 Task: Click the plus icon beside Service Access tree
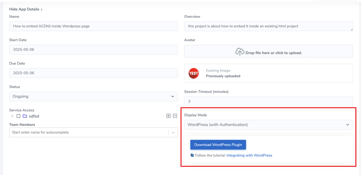(168, 116)
